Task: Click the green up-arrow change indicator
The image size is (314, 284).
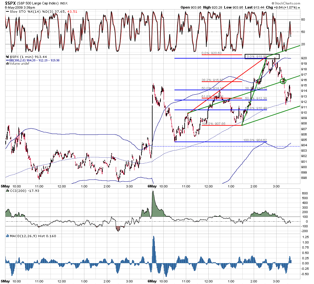Action: point(299,8)
